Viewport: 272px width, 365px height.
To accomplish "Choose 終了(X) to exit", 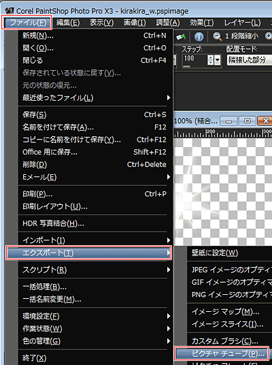I will pos(95,358).
